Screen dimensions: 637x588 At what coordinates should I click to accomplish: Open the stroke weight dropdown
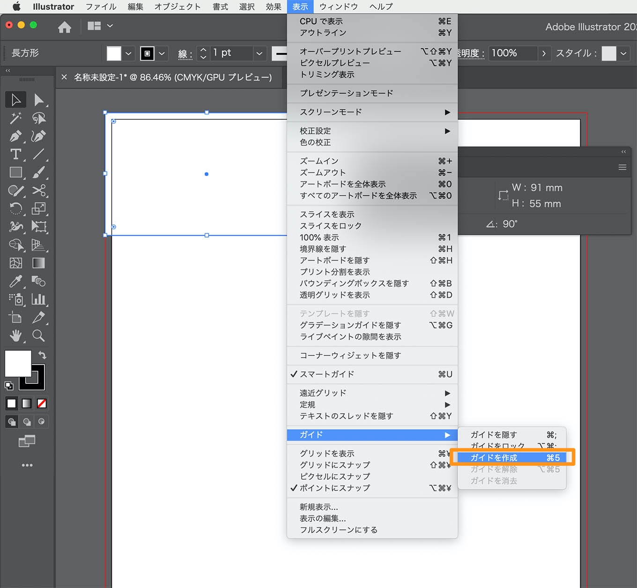click(259, 53)
